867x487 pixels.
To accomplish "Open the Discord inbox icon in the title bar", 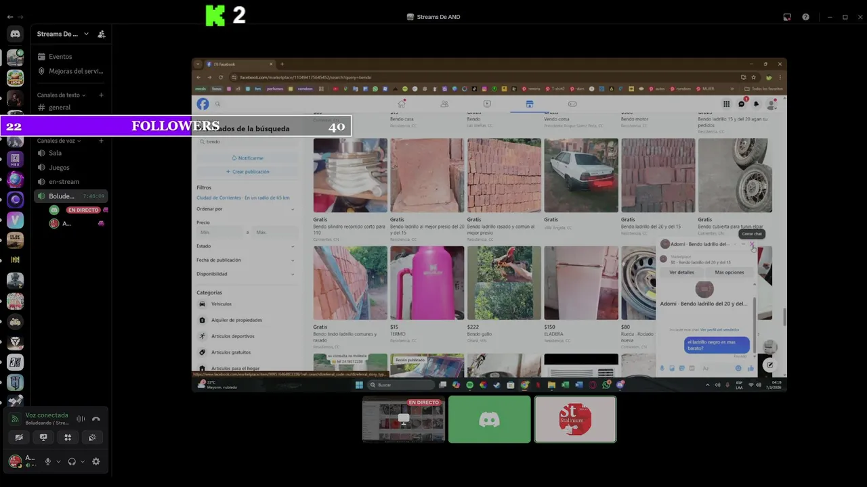I will pos(787,17).
